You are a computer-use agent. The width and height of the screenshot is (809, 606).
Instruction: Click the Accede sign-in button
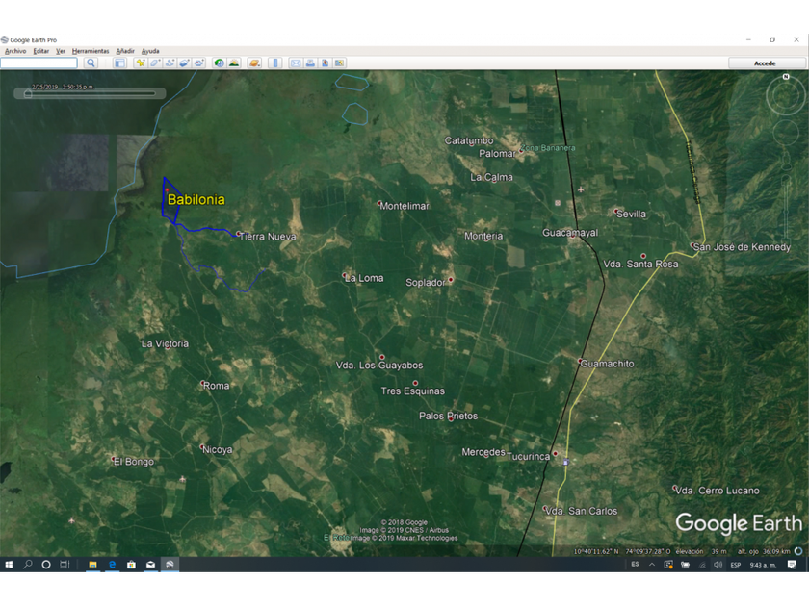tap(765, 63)
